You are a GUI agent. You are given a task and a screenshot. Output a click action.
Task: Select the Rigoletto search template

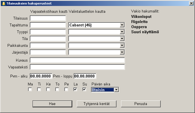[x=139, y=22]
